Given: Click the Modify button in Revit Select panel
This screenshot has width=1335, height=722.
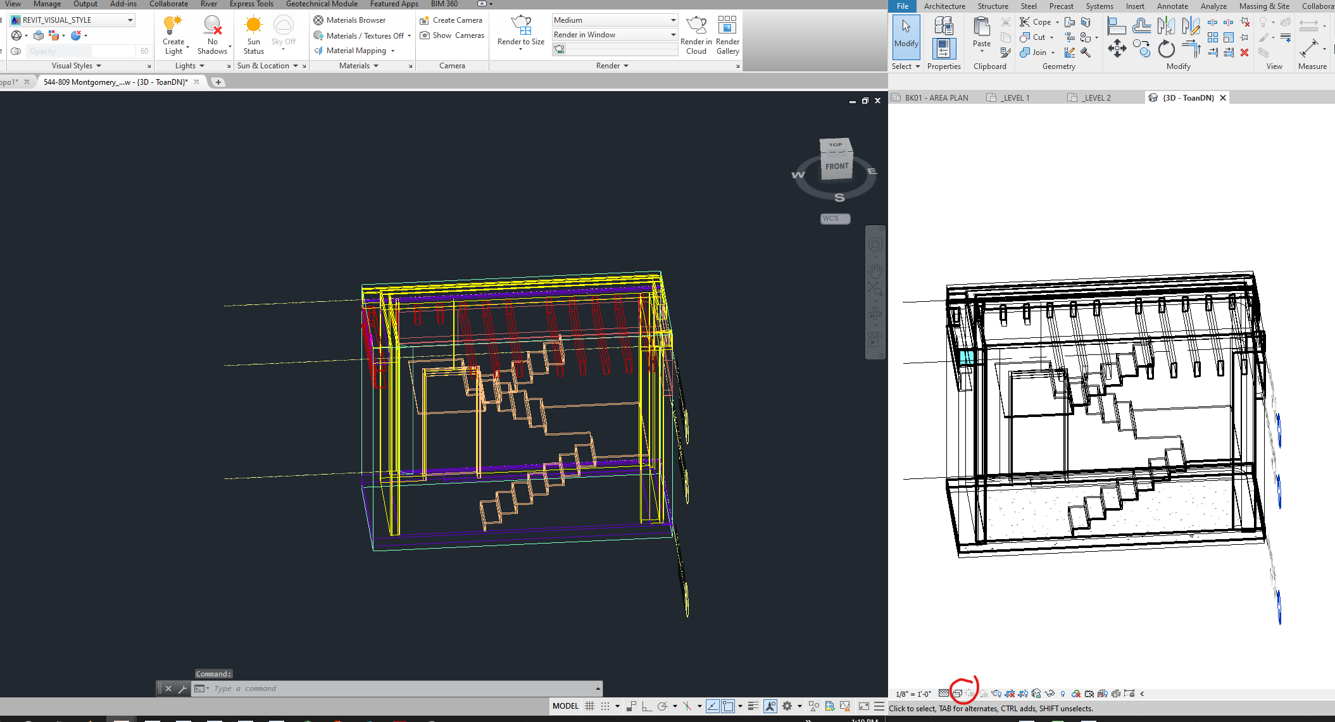Looking at the screenshot, I should (x=906, y=38).
